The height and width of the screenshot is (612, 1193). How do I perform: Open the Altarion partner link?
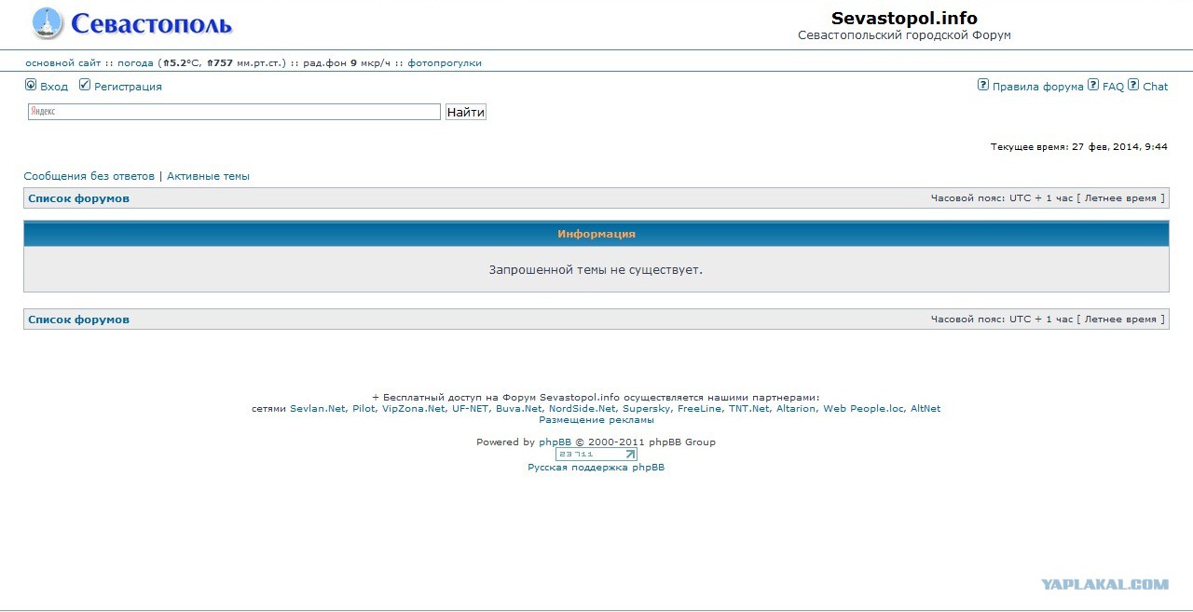pyautogui.click(x=797, y=409)
